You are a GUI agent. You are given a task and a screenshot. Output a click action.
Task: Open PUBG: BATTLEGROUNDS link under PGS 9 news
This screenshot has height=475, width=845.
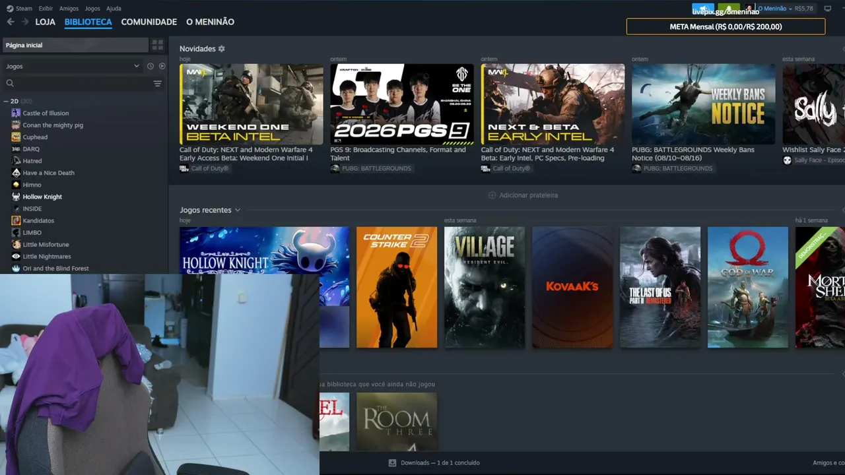tap(376, 168)
